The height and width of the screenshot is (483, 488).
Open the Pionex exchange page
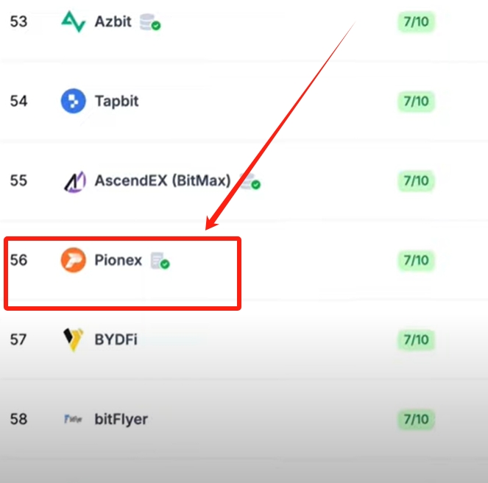click(x=118, y=260)
